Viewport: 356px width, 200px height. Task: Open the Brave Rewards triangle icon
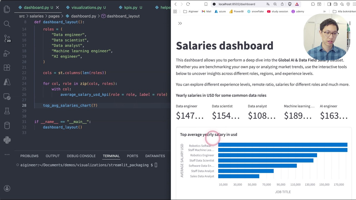pos(297,4)
